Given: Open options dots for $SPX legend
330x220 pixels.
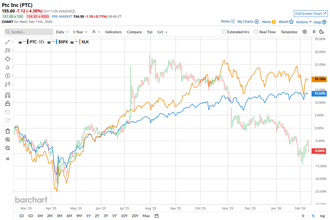Looking at the screenshot, I should click(x=53, y=41).
